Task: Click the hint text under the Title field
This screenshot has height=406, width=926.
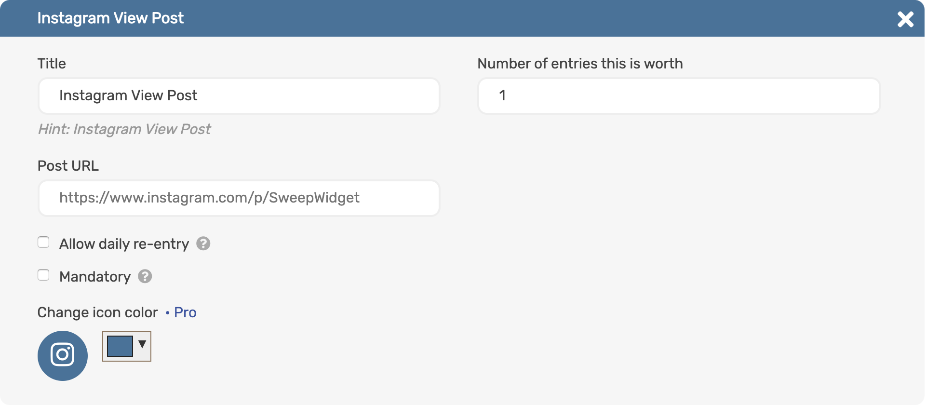Action: 124,129
